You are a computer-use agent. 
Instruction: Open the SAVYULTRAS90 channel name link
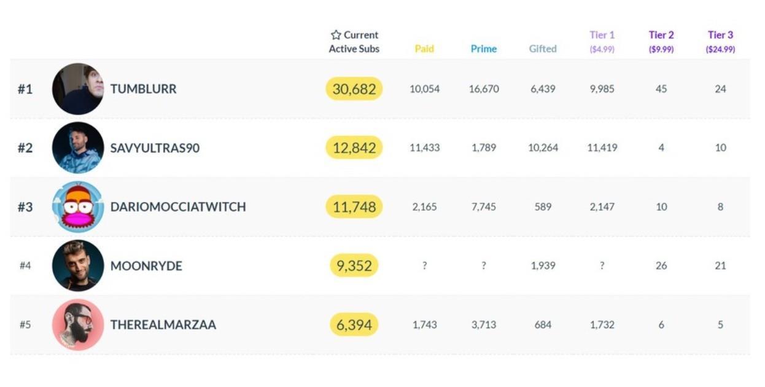click(x=155, y=148)
